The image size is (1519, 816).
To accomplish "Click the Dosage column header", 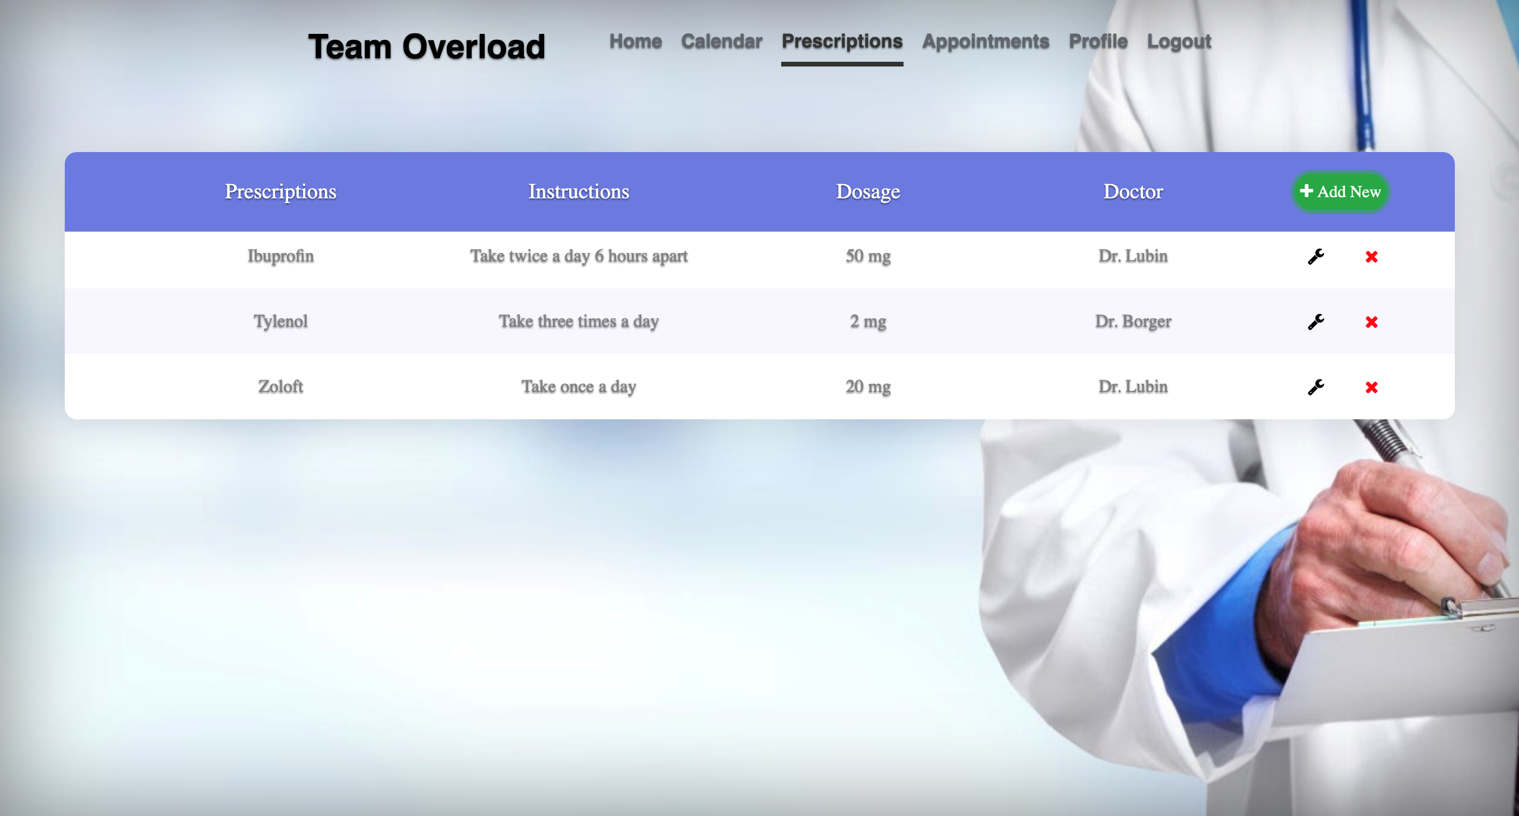I will (x=868, y=191).
